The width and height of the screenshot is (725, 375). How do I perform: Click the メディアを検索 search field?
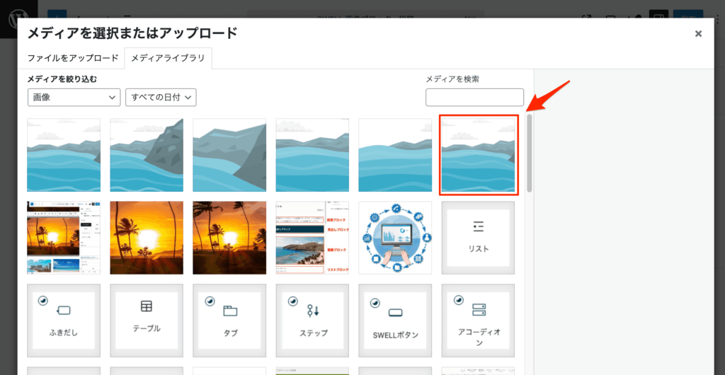[474, 98]
